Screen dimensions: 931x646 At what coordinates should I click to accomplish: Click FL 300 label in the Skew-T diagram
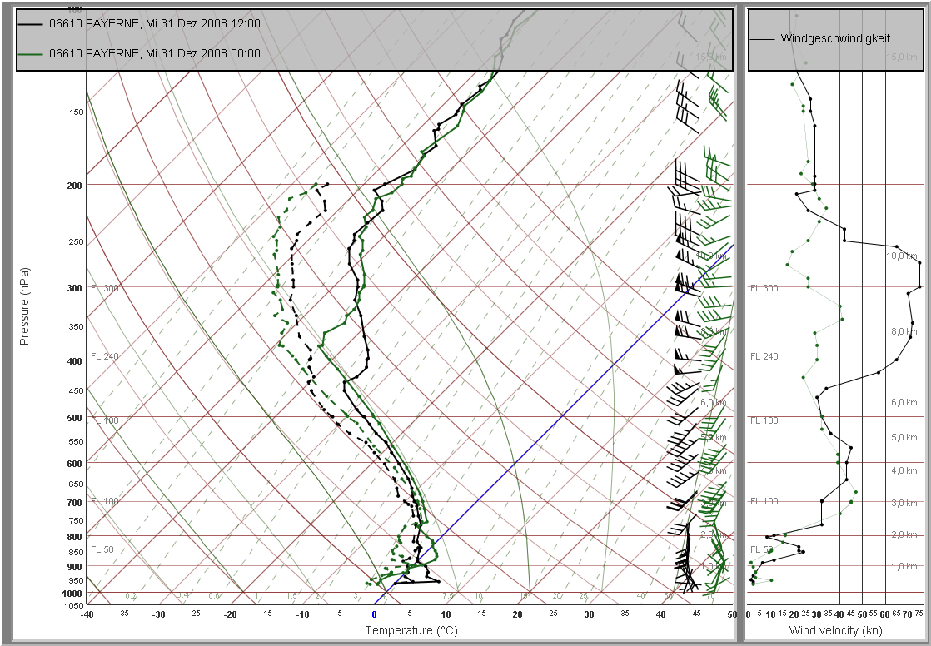[x=105, y=288]
